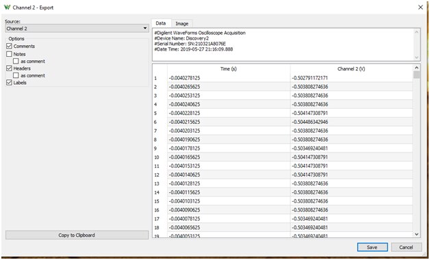
Task: Select voltage cell in row 2
Action: pyautogui.click(x=351, y=87)
